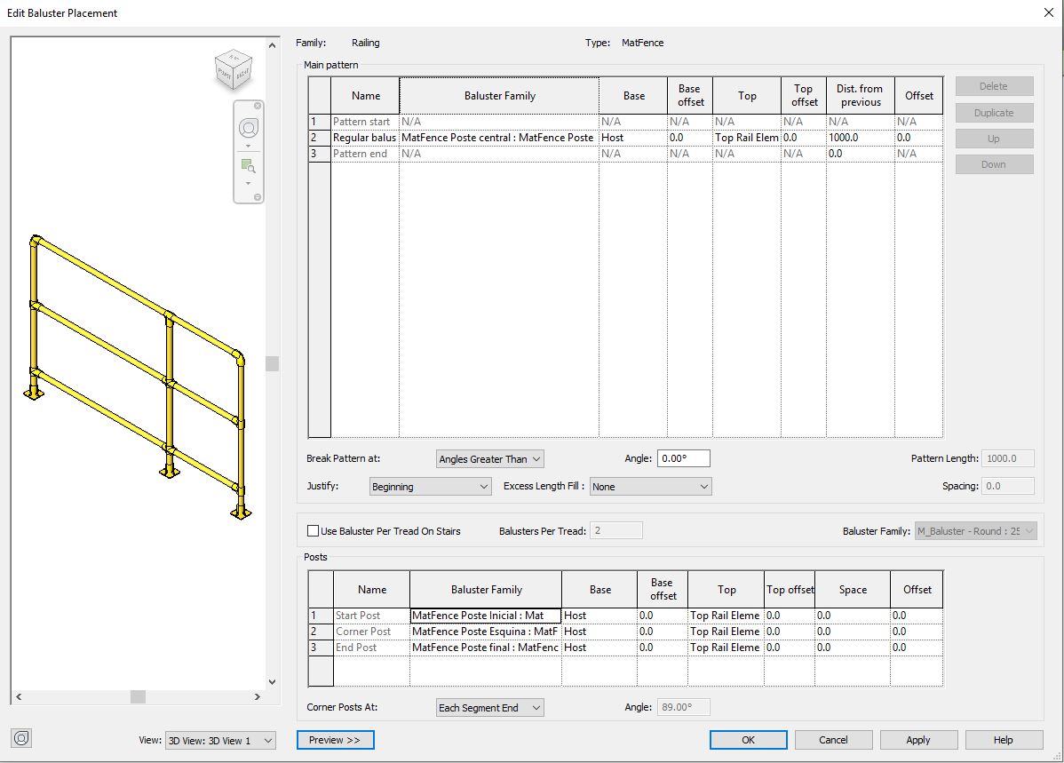This screenshot has width=1064, height=763.
Task: Click the Preview button
Action: point(335,739)
